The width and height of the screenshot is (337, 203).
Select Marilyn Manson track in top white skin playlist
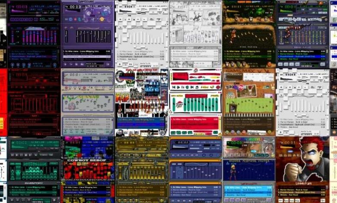tap(141, 54)
